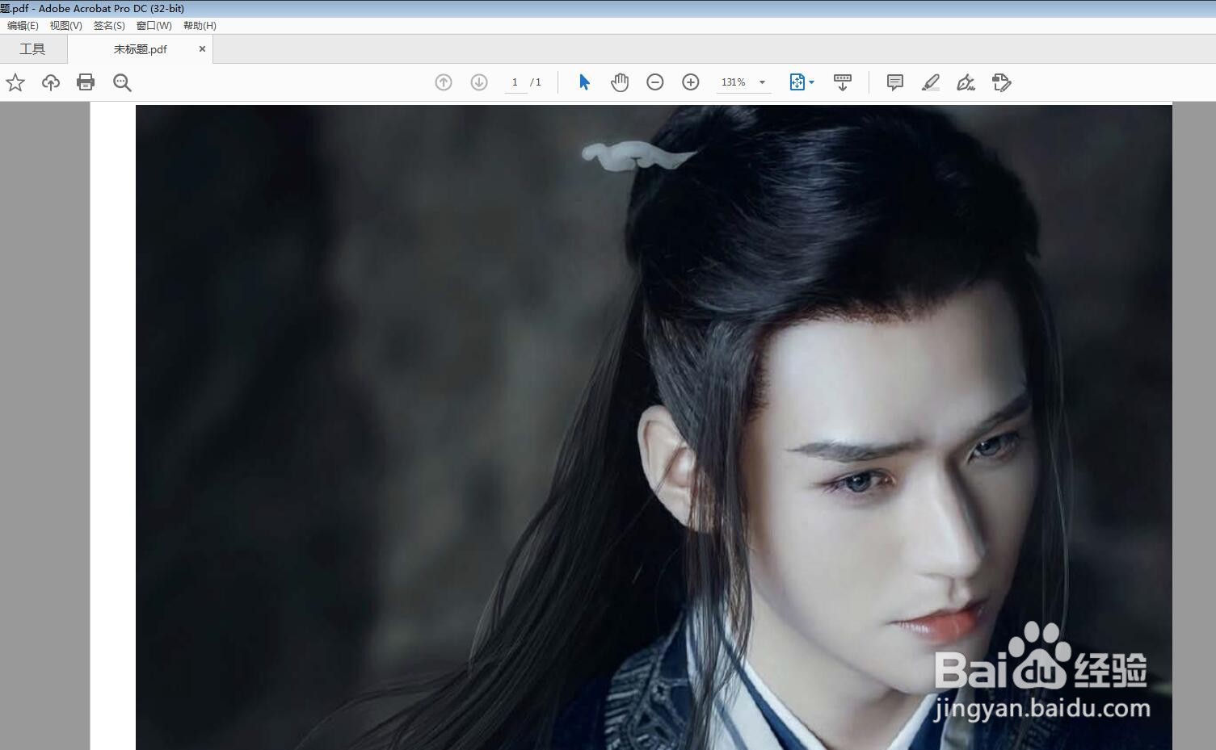Add the file to starred bookmarks
This screenshot has height=750, width=1216.
(x=15, y=82)
